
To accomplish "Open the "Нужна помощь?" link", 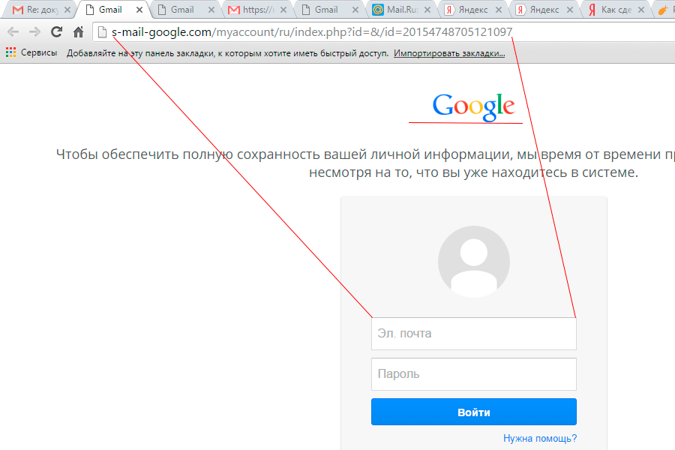I will (540, 439).
